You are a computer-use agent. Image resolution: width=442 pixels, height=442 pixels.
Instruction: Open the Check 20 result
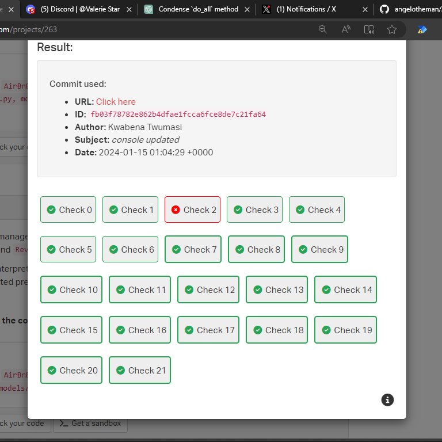tap(71, 370)
